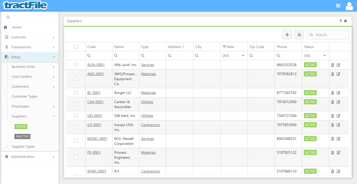Expand the Contracts menu
Viewport: 357px width, 184px height.
(x=30, y=37)
